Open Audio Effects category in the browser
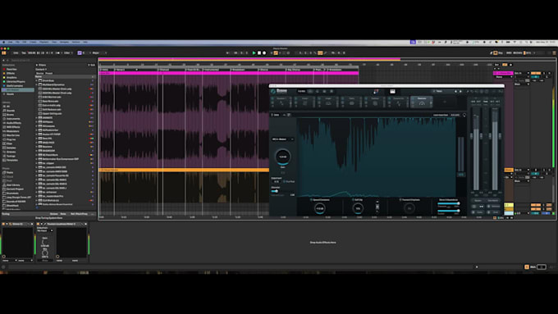 click(14, 123)
